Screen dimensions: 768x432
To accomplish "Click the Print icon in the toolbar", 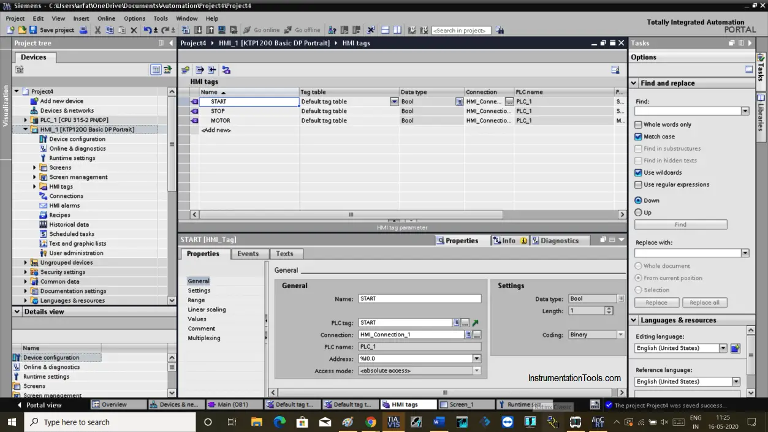I will [83, 30].
